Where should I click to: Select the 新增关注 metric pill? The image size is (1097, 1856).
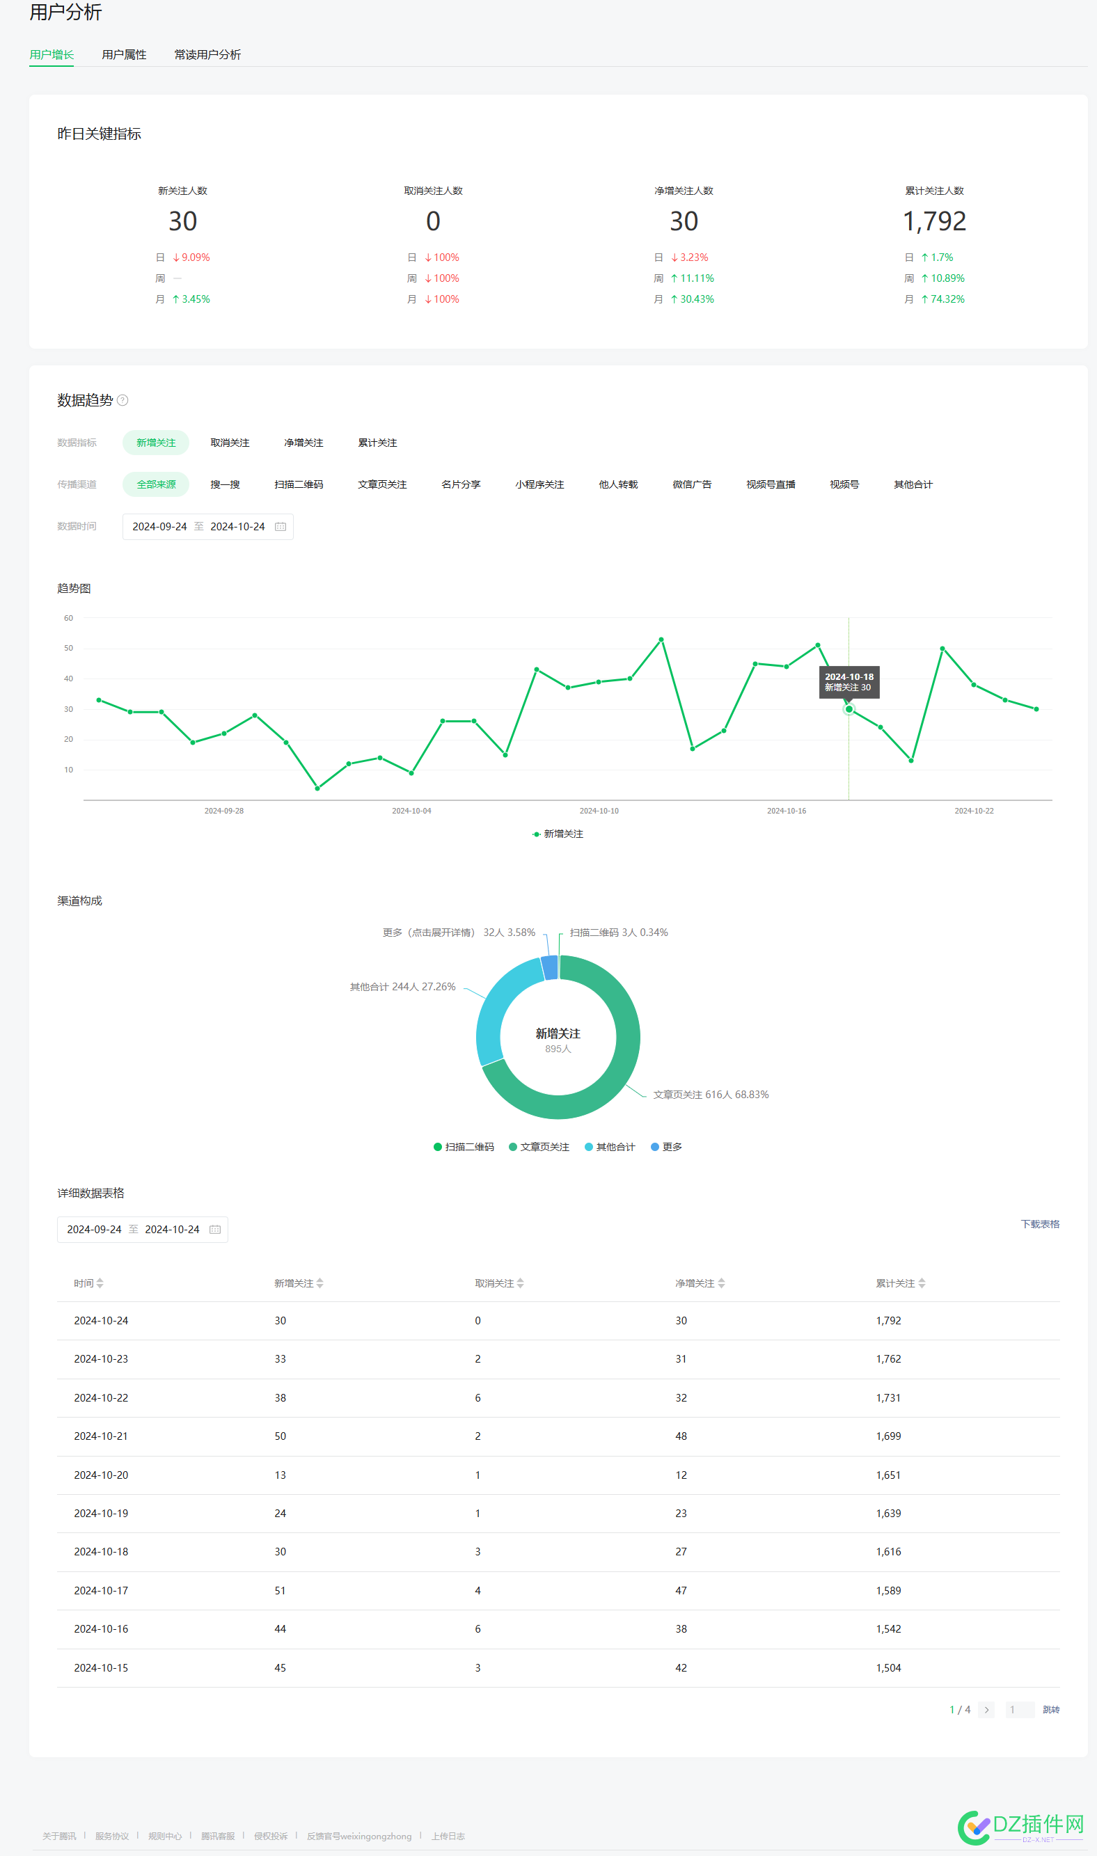coord(156,443)
